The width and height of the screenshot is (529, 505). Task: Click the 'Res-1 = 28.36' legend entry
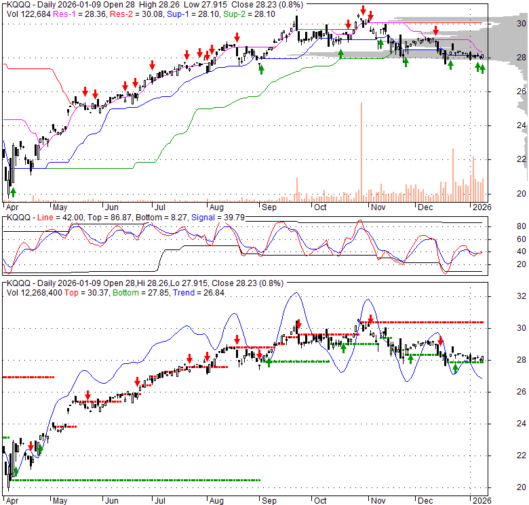80,14
